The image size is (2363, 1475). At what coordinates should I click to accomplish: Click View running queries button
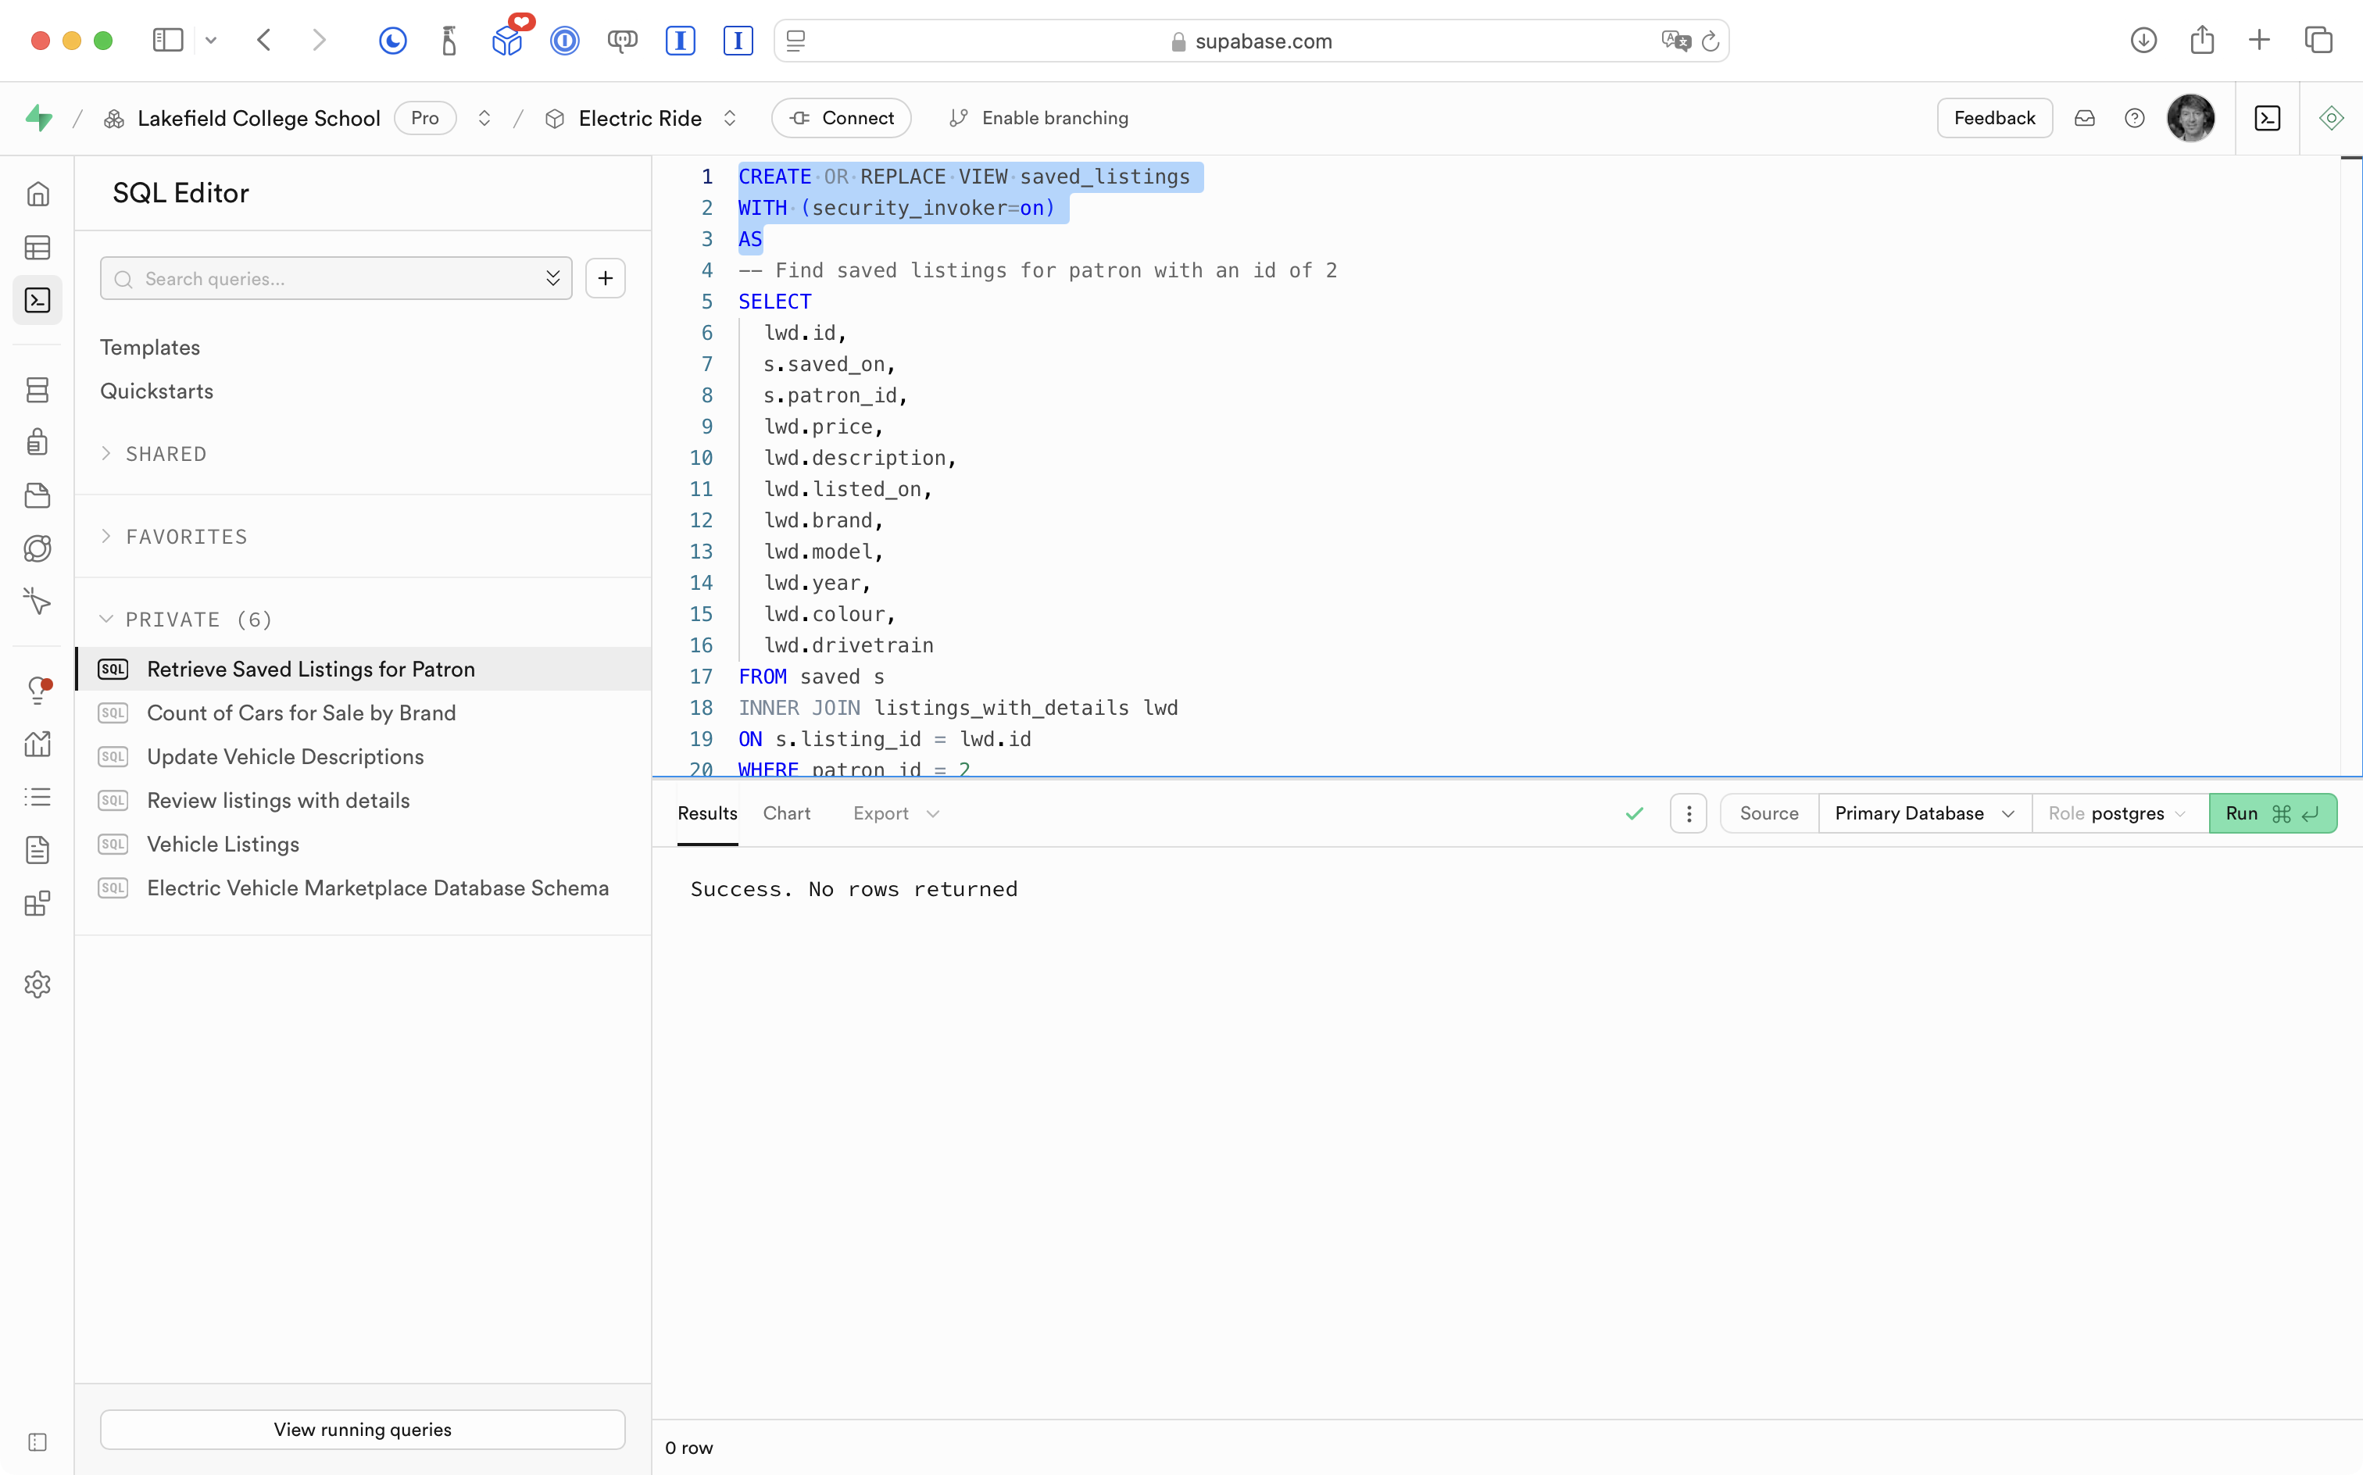pyautogui.click(x=362, y=1429)
